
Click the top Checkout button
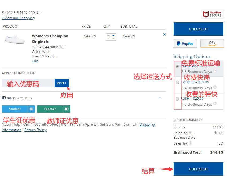(198, 29)
